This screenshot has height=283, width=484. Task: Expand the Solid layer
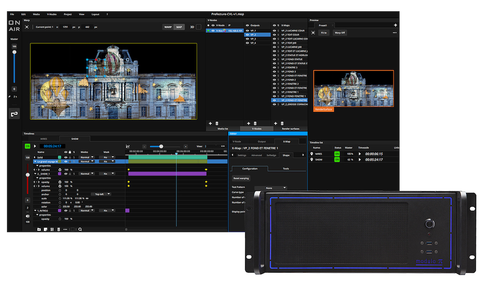(35, 157)
